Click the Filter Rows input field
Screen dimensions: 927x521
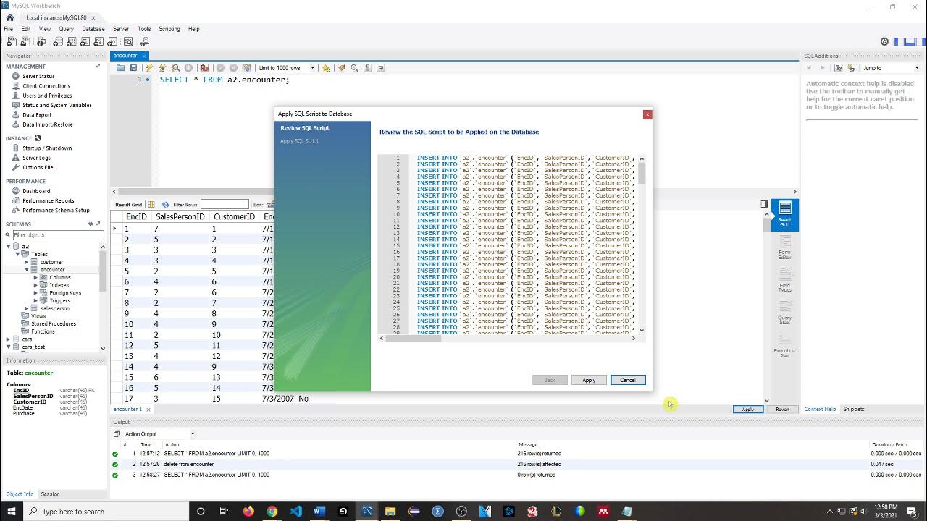coord(225,205)
